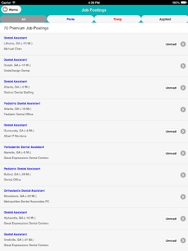
Task: Open Snellville Dental Assistant arrow icon
Action: (183, 240)
